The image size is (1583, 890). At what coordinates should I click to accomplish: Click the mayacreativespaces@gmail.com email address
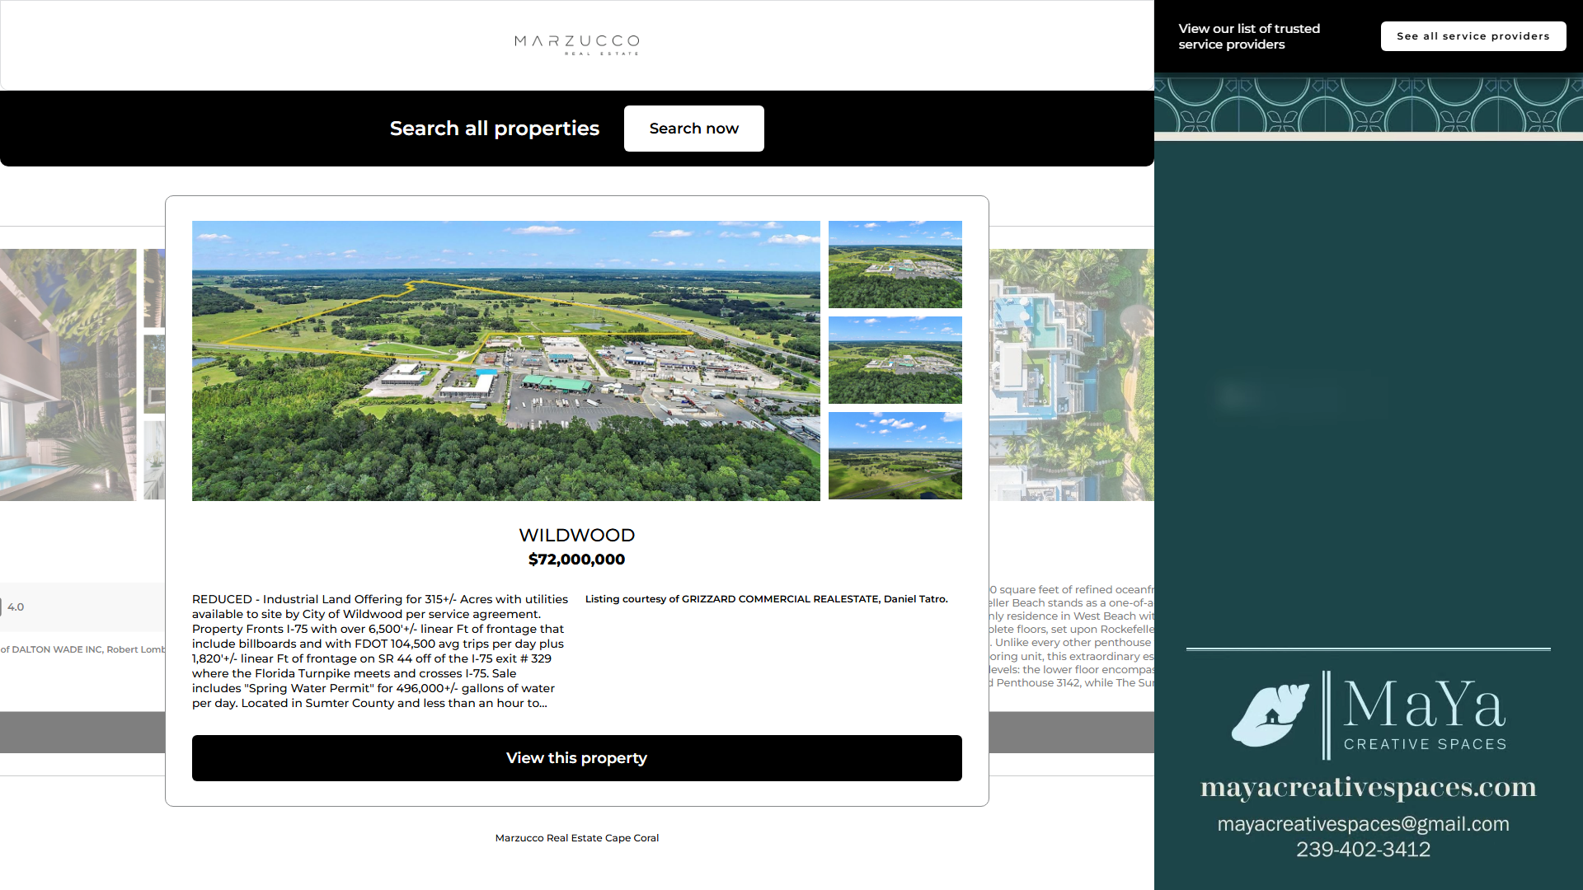click(x=1363, y=824)
